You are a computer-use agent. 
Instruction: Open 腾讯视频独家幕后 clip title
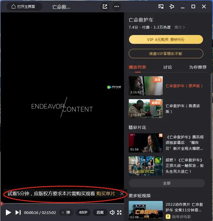(185, 143)
